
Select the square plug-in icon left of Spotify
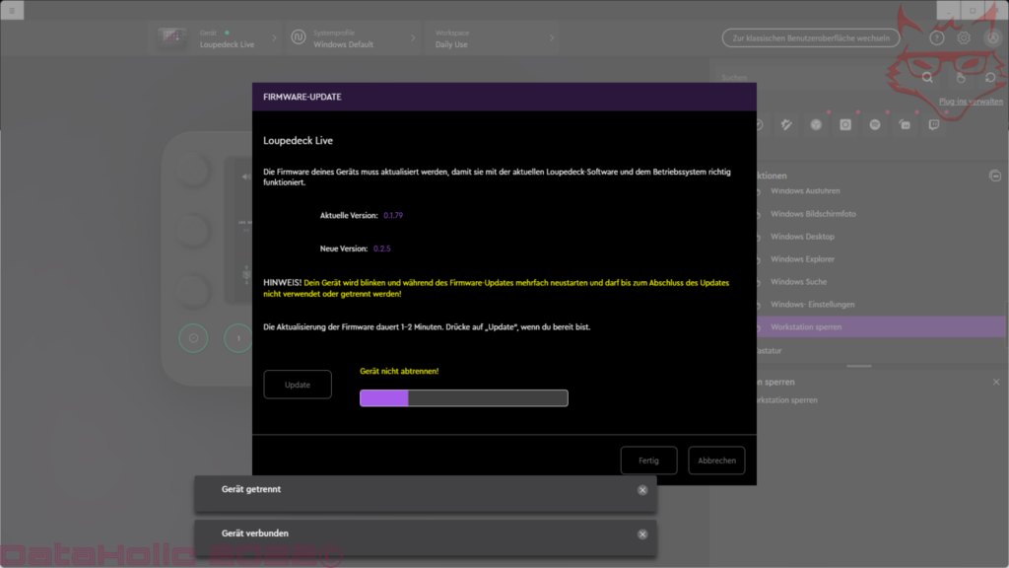(x=845, y=125)
